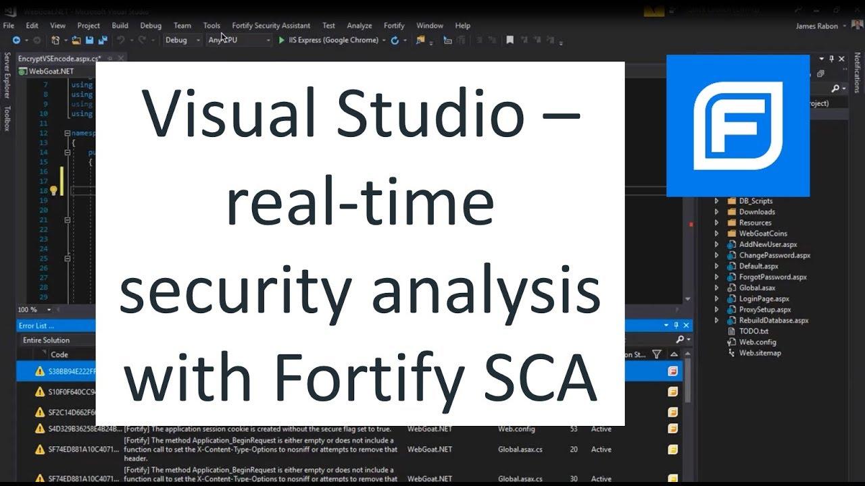Click the Save All icon
This screenshot has width=865, height=486.
point(103,40)
